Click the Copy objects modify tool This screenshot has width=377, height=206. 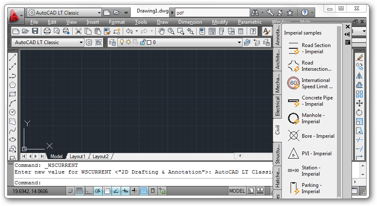pos(359,67)
